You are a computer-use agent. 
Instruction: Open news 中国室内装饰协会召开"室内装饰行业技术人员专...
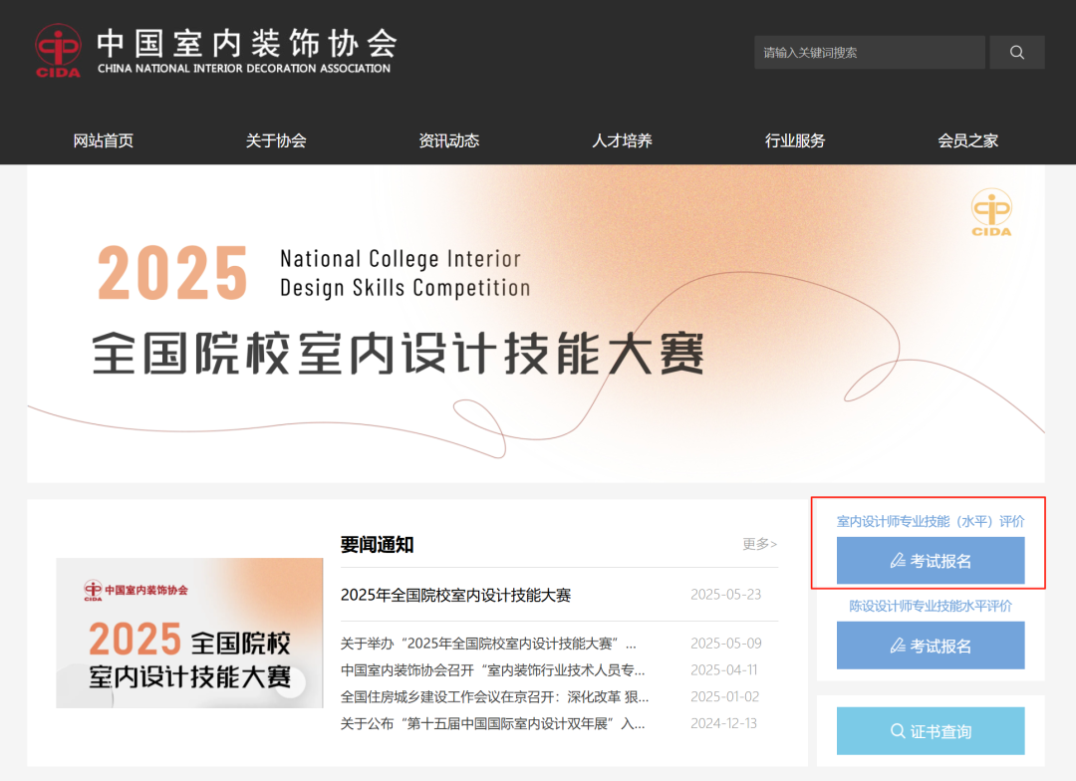pos(493,669)
